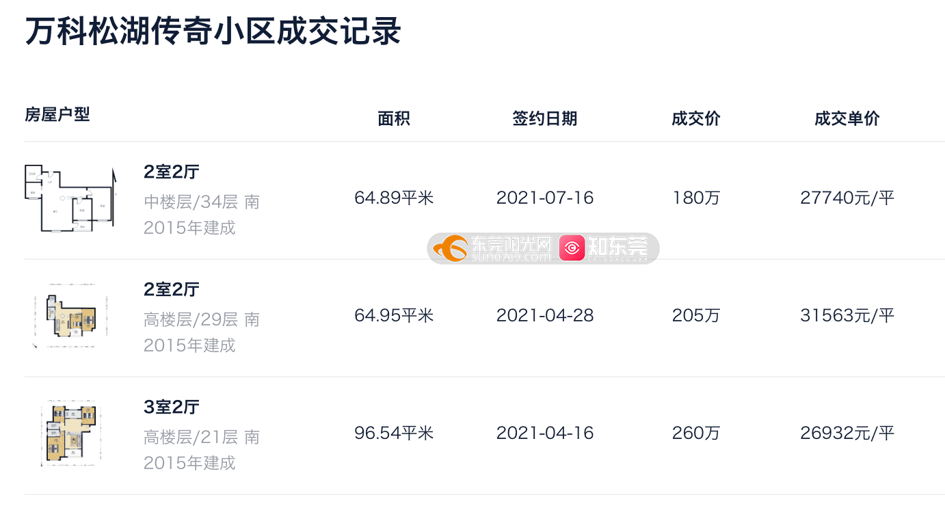
Task: Click the 房屋户型 column header
Action: 57,114
